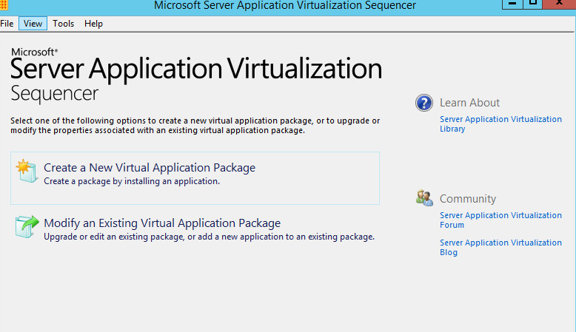576x332 pixels.
Task: Click the Community heading
Action: 468,199
